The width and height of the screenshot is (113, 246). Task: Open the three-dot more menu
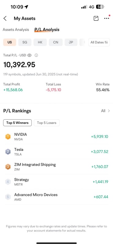[x=107, y=18]
